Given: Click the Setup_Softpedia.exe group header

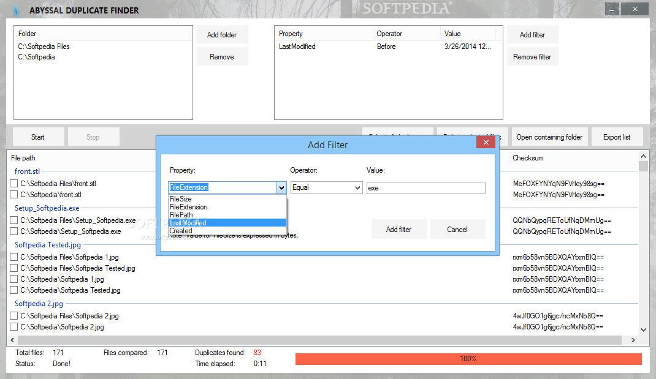Looking at the screenshot, I should pyautogui.click(x=47, y=208).
